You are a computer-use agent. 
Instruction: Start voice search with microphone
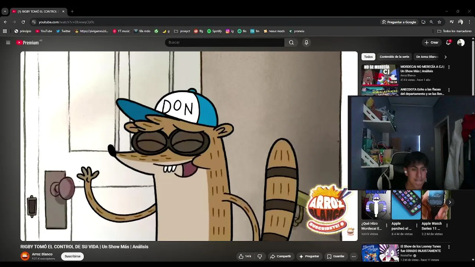306,42
